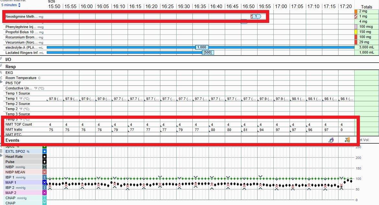Click the Events section header
Screen dimensions: 379x205
tap(12, 140)
